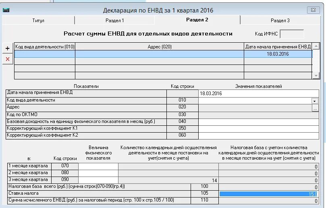Switch to the Раздел 1 tab
The height and width of the screenshot is (208, 326).
pos(114,21)
